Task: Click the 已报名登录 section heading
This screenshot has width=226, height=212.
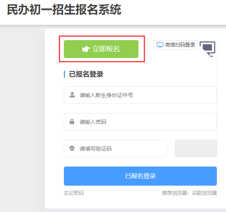Action: pos(86,74)
